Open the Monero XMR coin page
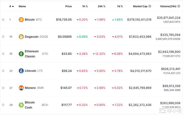This screenshot has width=183, height=115. [x=30, y=88]
